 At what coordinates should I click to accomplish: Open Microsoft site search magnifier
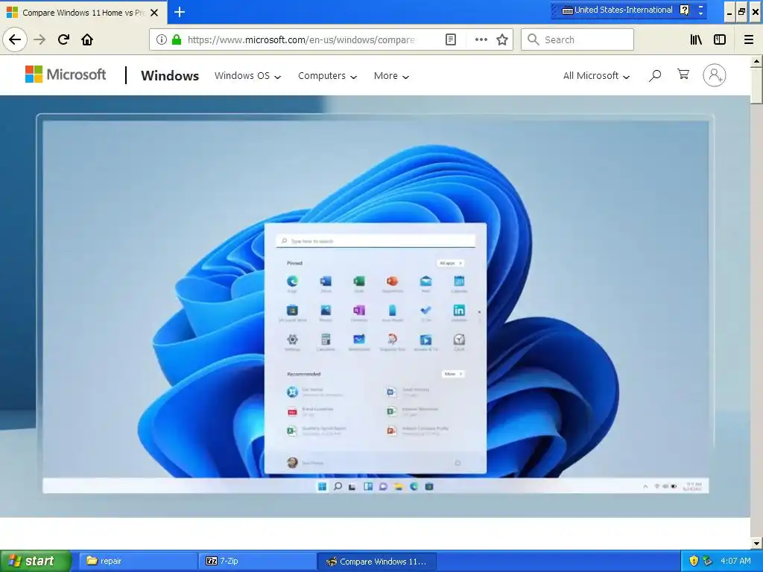(655, 75)
